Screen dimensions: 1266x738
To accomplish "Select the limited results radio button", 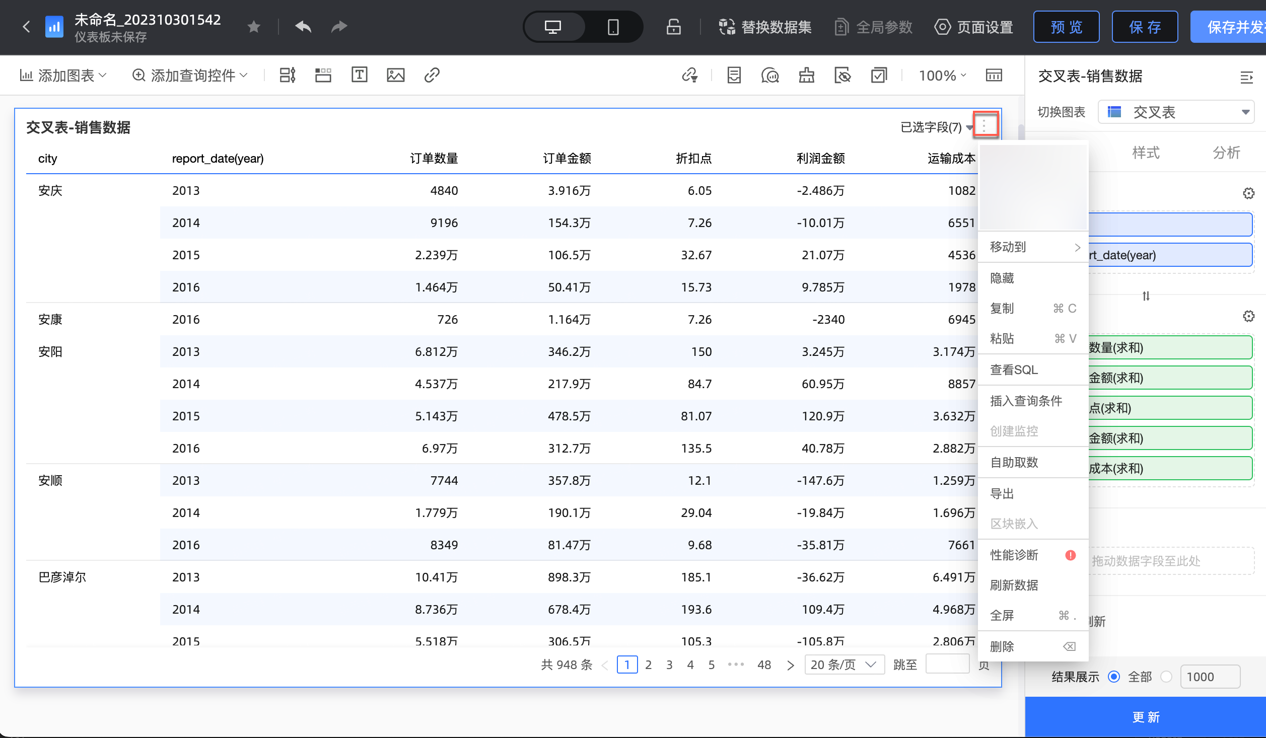I will (1166, 677).
